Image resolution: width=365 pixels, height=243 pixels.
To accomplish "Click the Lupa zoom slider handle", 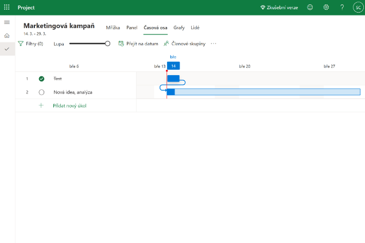I will tap(107, 44).
